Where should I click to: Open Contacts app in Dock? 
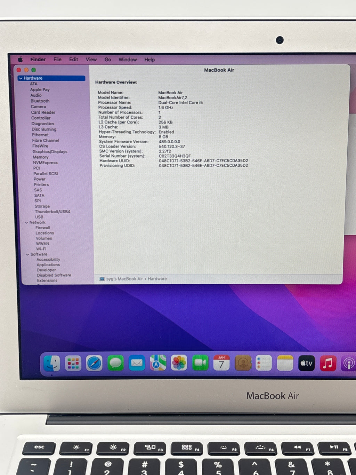243,363
